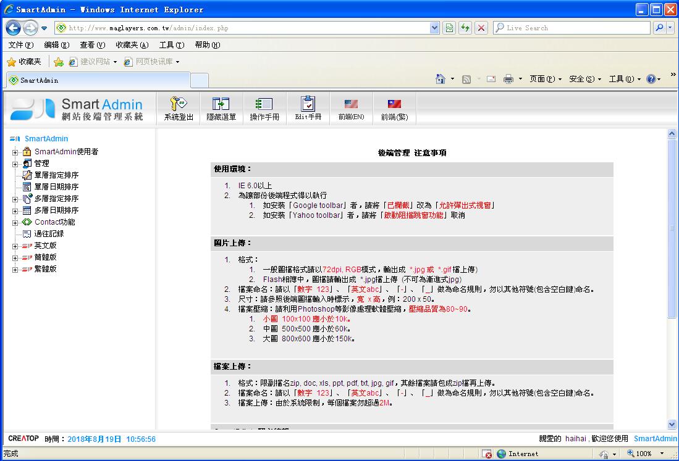Screen dimensions: 679x461
Task: Click the 系統登出 logout icon
Action: point(178,104)
